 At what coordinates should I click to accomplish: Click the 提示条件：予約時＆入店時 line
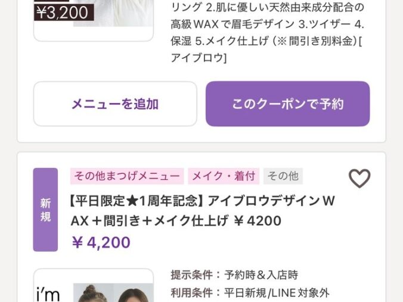point(234,275)
